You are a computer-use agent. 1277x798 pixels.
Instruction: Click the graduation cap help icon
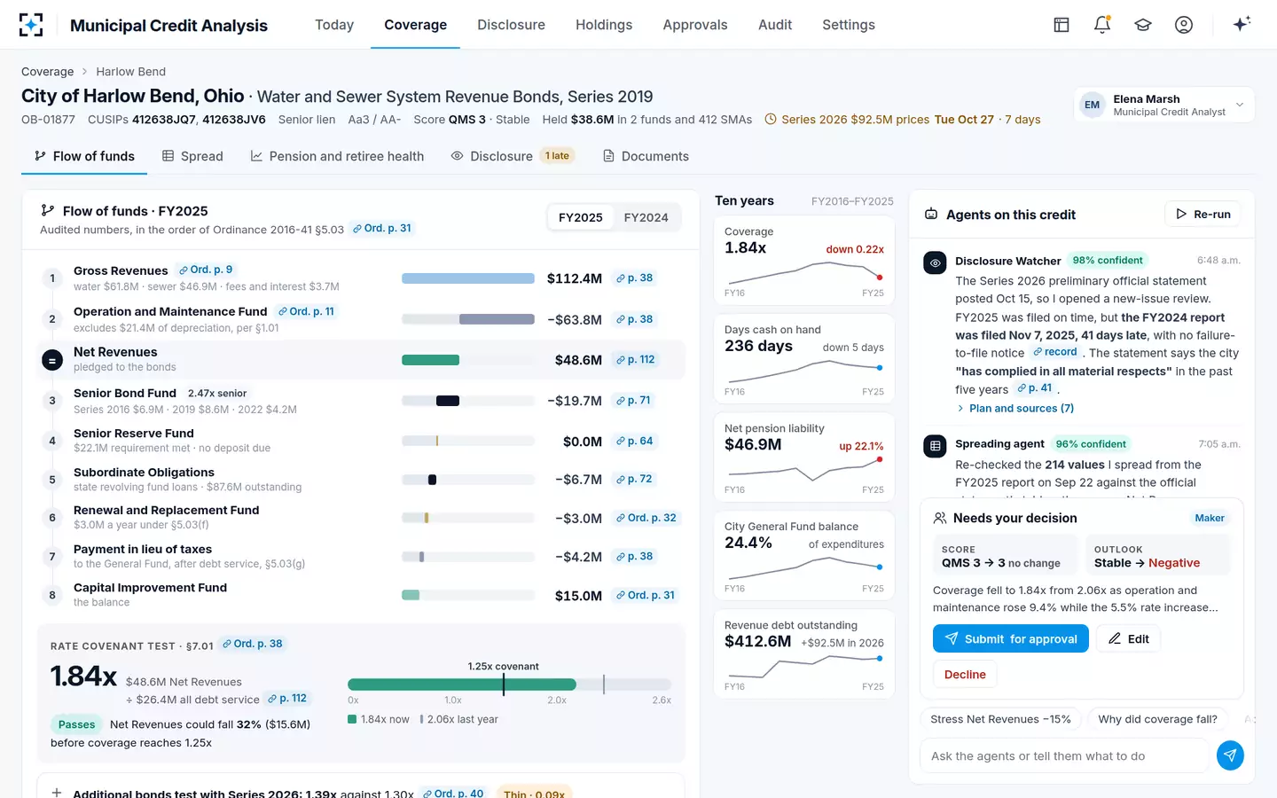tap(1143, 25)
